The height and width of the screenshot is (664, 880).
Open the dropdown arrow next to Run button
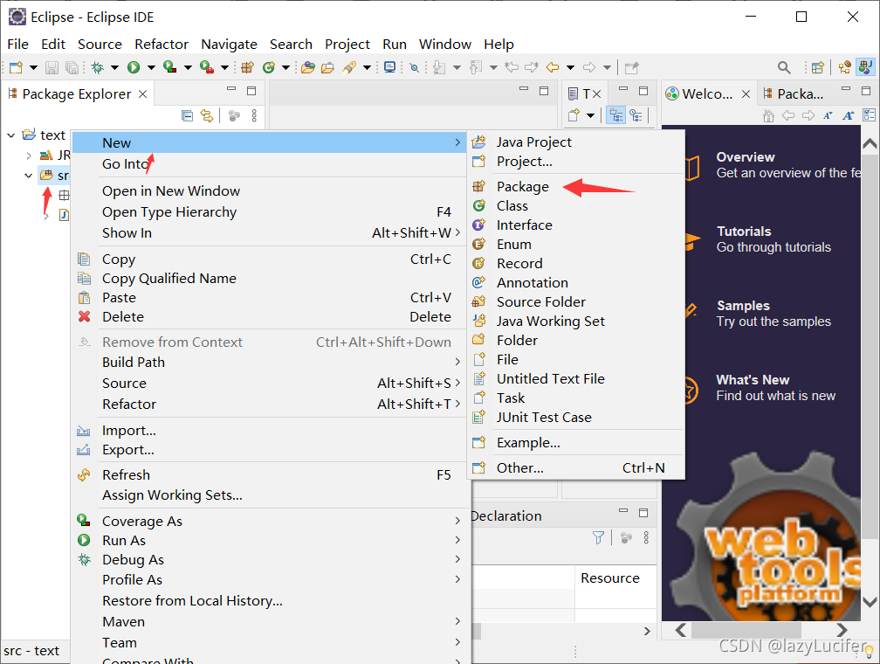click(x=151, y=68)
